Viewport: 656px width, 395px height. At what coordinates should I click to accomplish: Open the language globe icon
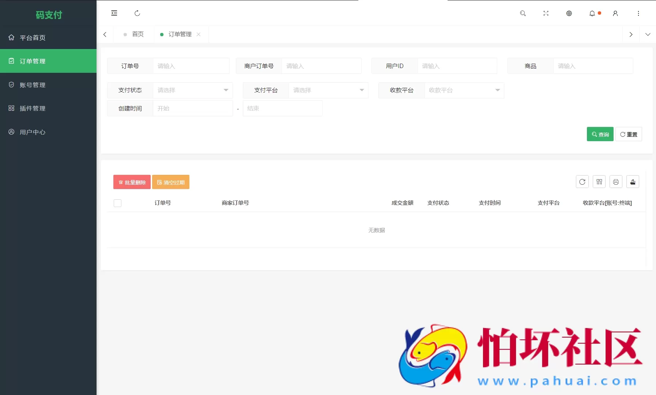coord(569,13)
